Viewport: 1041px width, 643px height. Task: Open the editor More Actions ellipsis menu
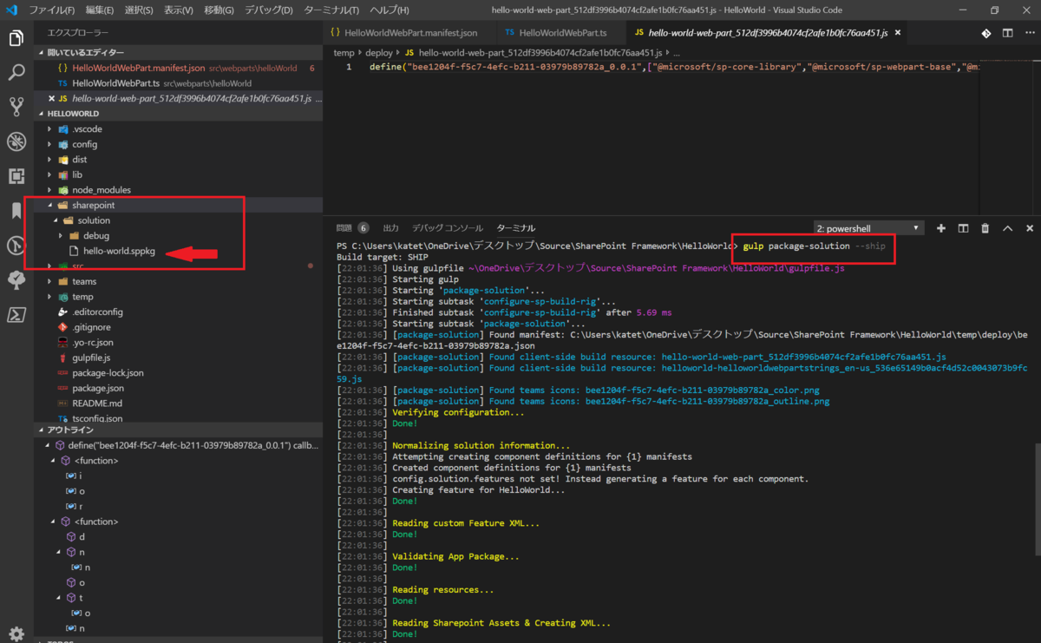click(x=1028, y=33)
